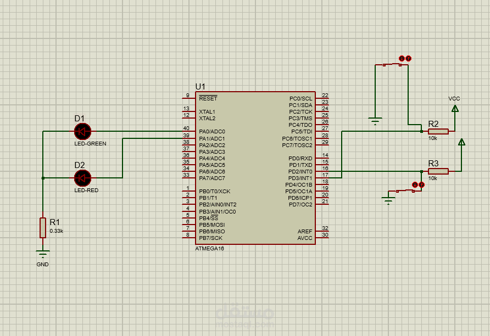Screen dimensions: 490x336
Task: Click the R3 resistor body
Action: (x=438, y=171)
